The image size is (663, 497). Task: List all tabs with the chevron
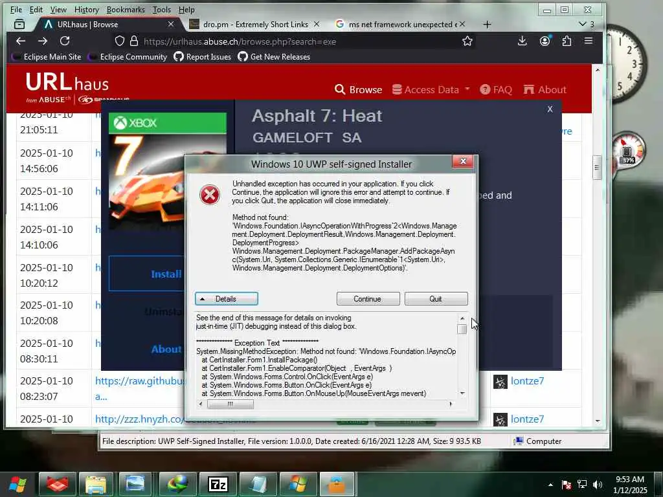[x=583, y=24]
